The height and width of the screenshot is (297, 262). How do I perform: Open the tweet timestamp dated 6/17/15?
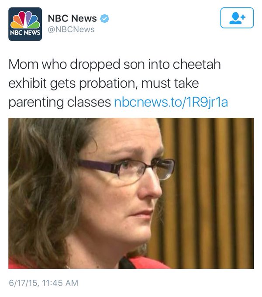tap(43, 283)
